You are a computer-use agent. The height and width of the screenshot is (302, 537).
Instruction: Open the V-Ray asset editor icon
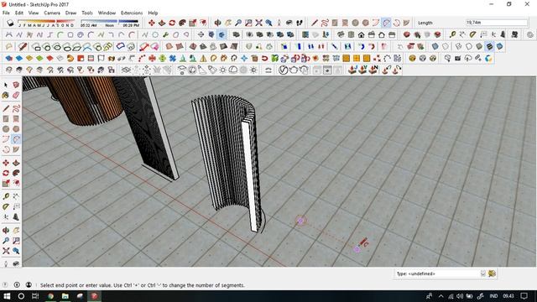[283, 70]
